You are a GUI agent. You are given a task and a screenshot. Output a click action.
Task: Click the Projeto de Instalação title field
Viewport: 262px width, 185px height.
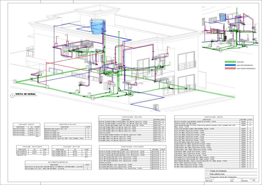[x=218, y=171]
